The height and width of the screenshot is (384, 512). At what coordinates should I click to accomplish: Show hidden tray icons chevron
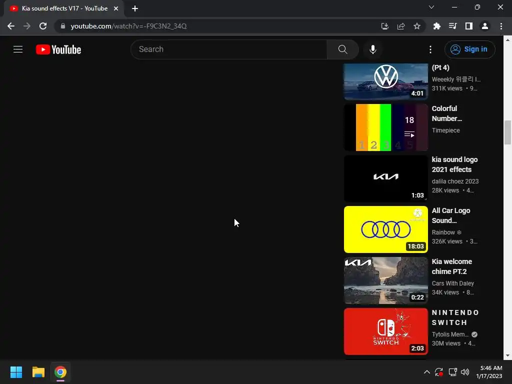[426, 372]
